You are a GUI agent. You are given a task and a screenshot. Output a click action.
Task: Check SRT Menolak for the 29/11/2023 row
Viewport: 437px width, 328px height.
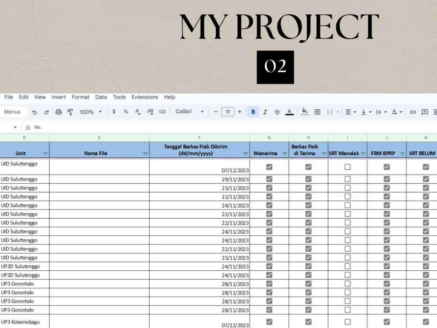tap(347, 179)
